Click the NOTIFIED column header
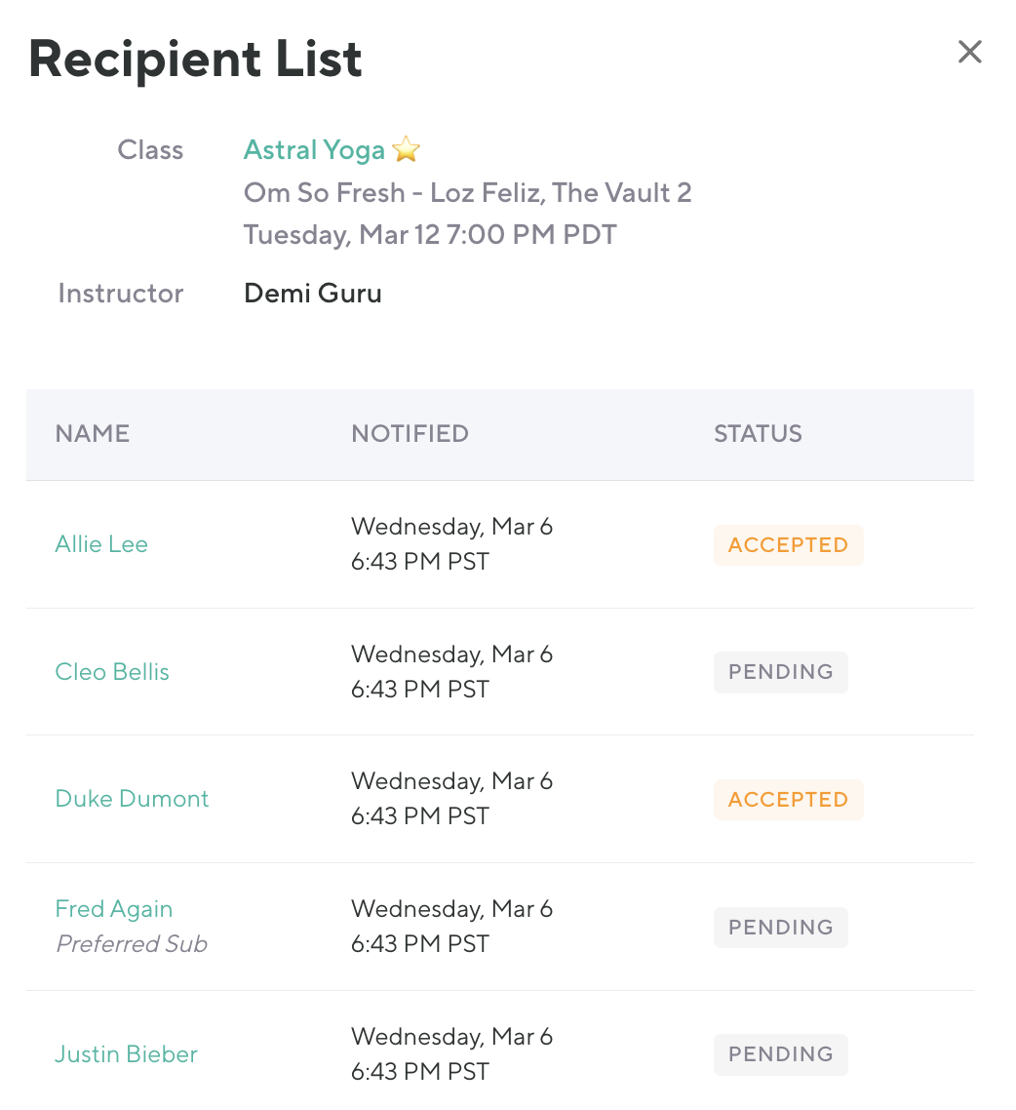This screenshot has width=1016, height=1110. (x=410, y=434)
